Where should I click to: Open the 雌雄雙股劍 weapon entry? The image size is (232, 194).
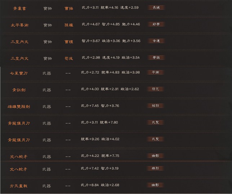coord(19,107)
